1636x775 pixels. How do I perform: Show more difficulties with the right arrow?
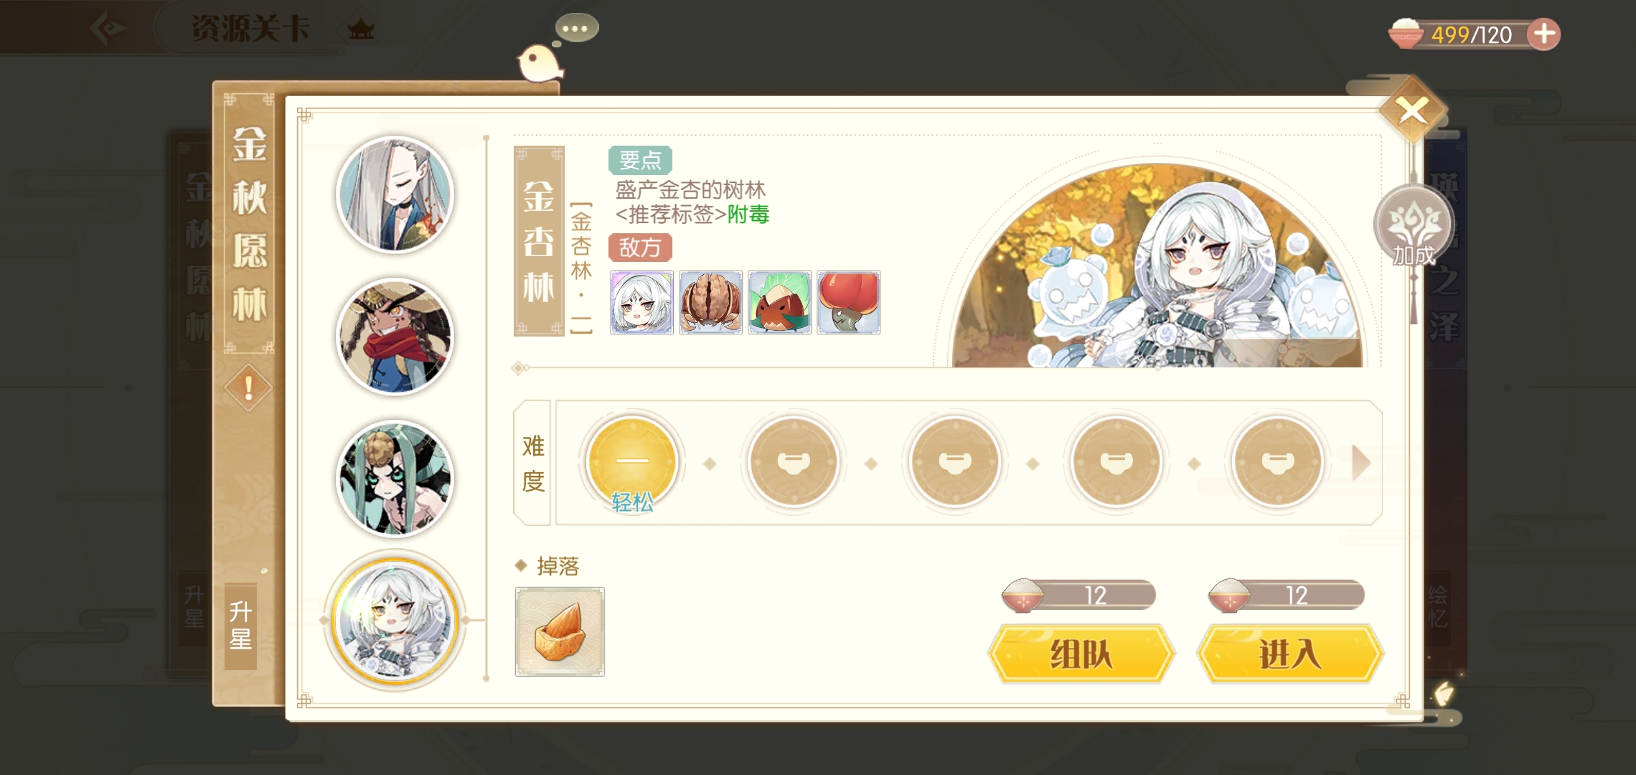[1360, 463]
